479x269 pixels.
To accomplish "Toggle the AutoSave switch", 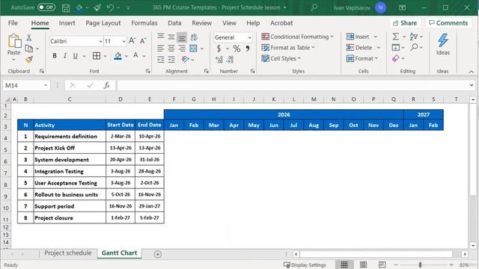I will (46, 7).
